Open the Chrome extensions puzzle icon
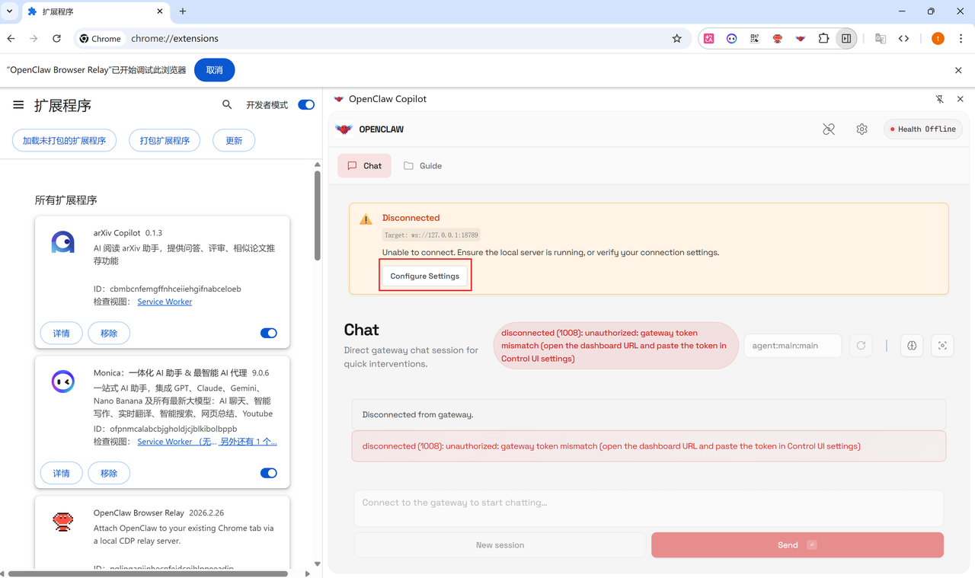The image size is (975, 578). [823, 39]
